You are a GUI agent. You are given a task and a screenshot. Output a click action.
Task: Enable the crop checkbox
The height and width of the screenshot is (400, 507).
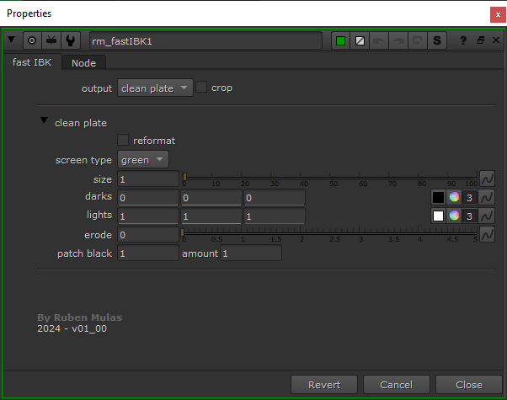pos(201,88)
